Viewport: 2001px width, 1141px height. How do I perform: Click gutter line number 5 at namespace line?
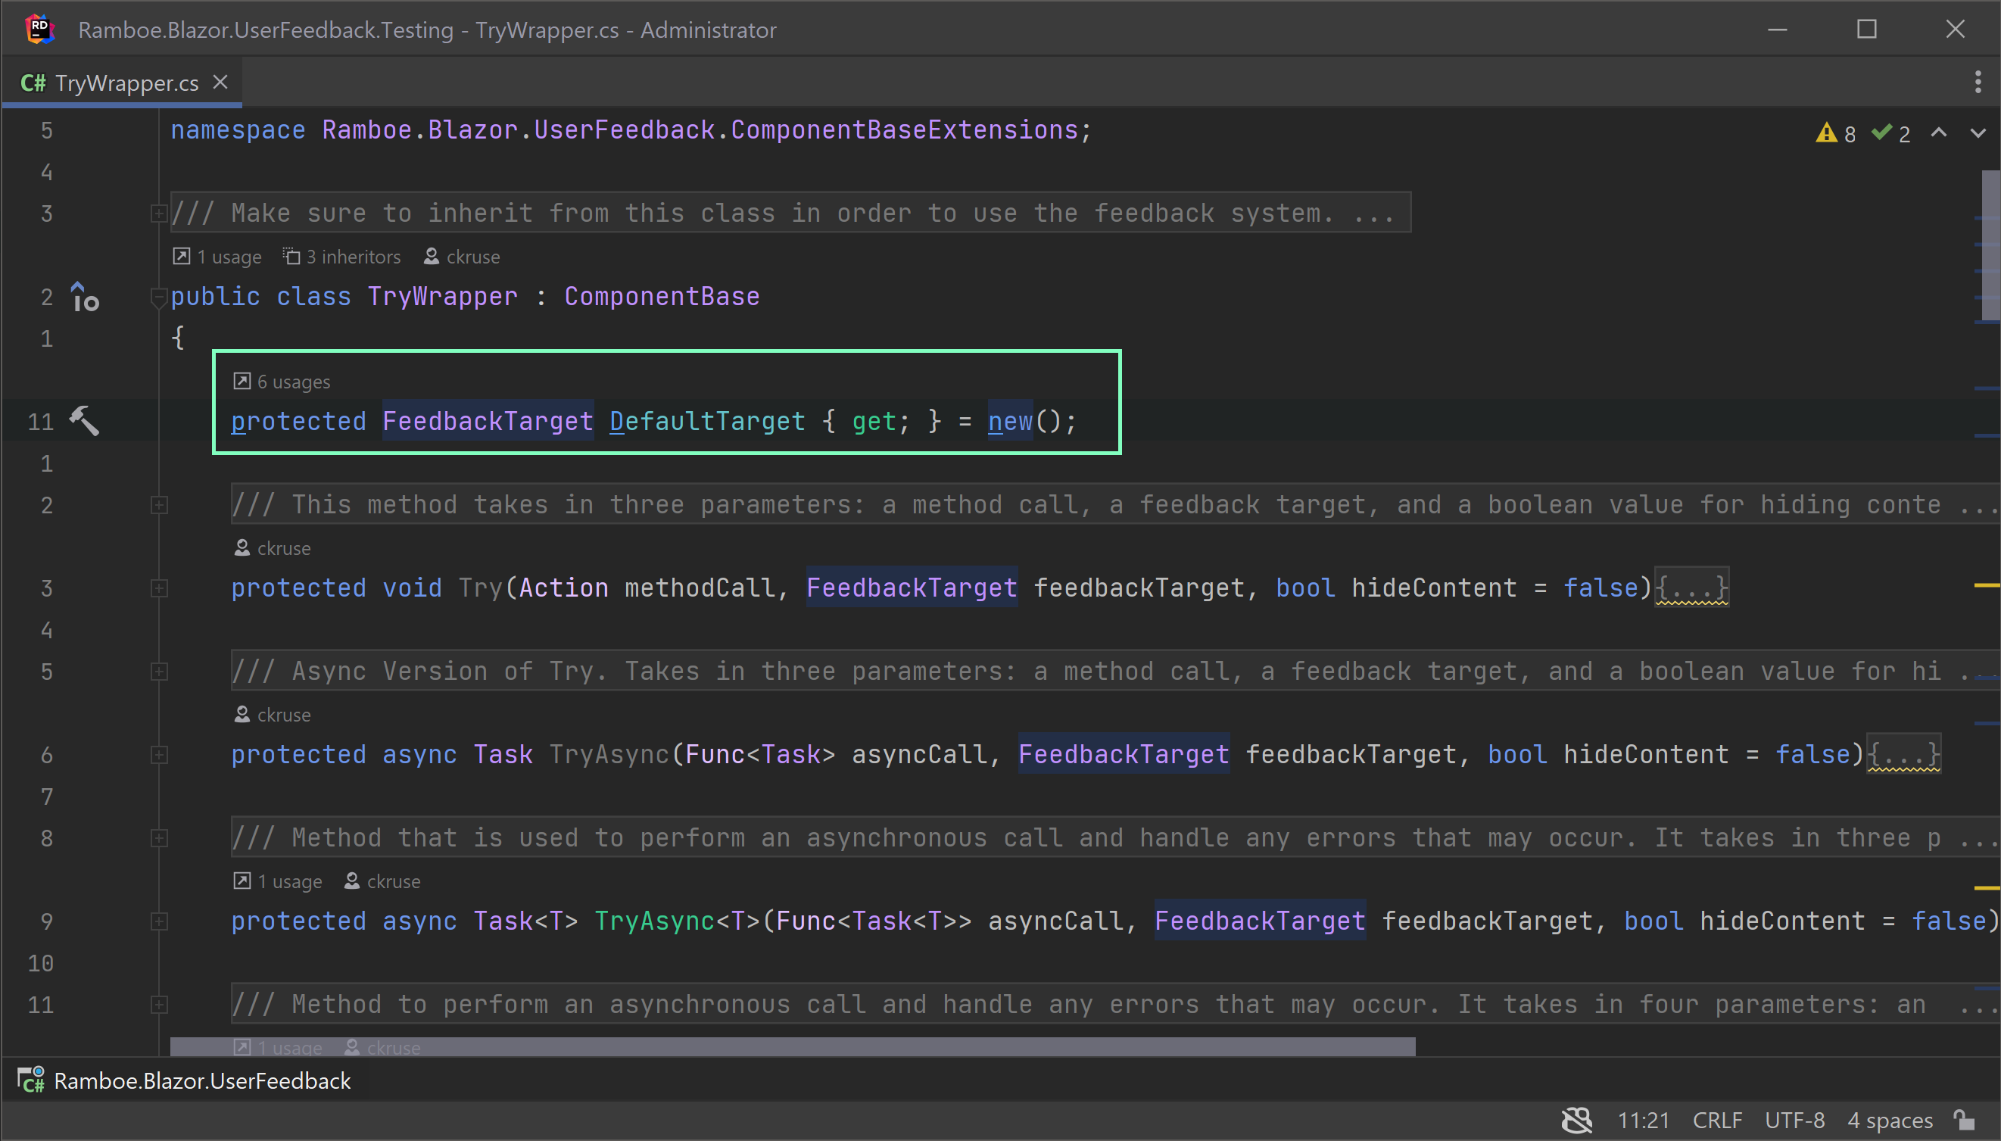coord(47,130)
